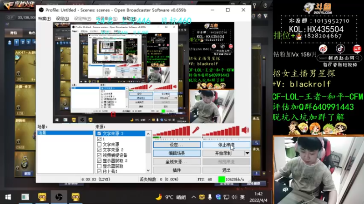Mute the microphone via the red mic icon
The width and height of the screenshot is (364, 204).
(196, 130)
